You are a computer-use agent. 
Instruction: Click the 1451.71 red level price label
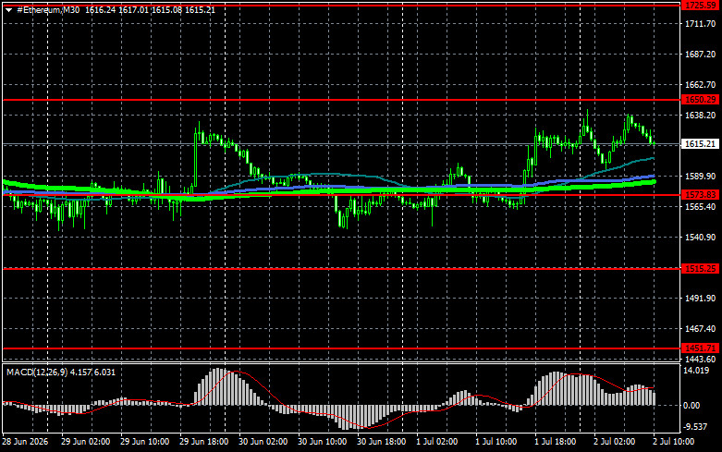click(x=701, y=348)
